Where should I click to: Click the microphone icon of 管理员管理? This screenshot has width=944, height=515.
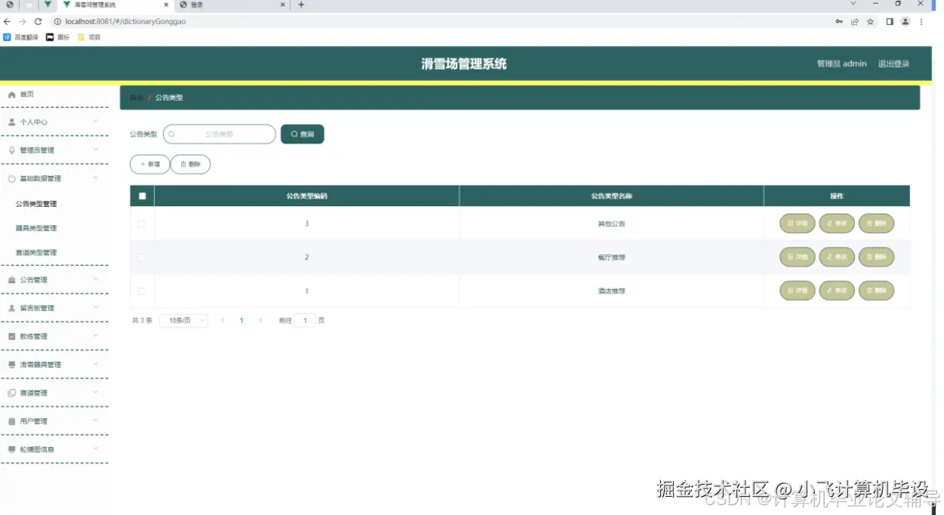tap(12, 150)
